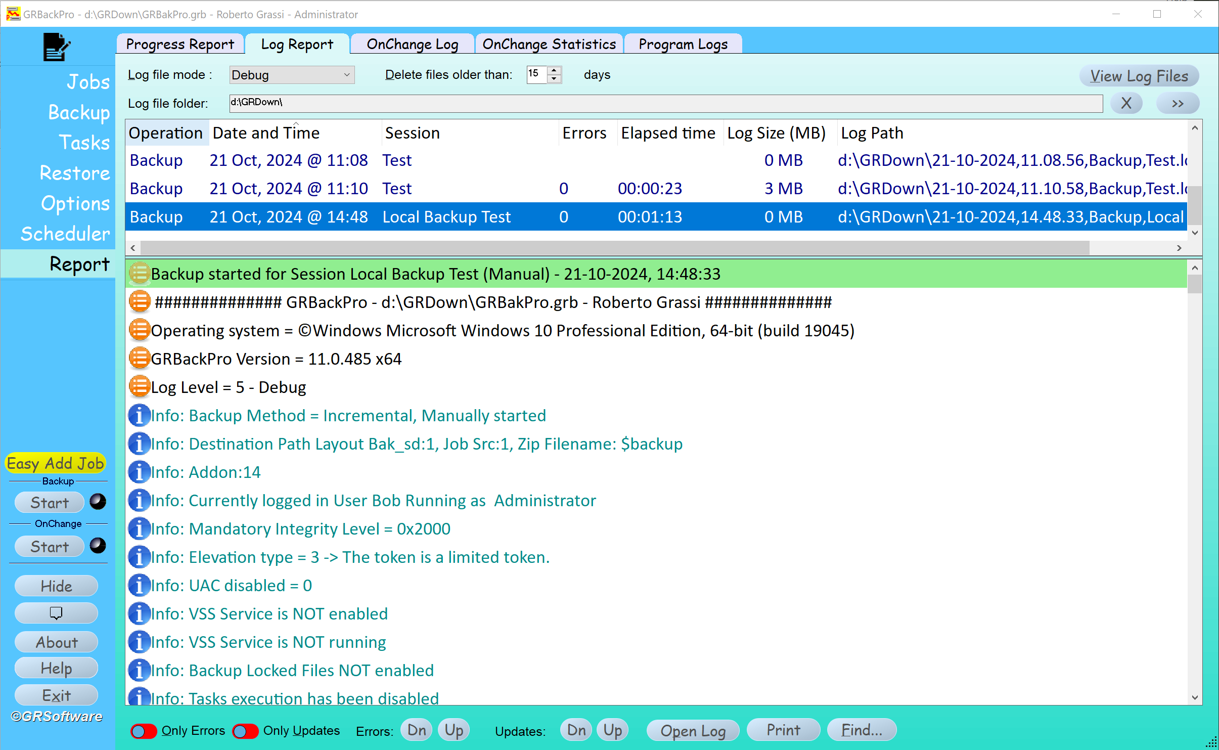Click the >> browse folder button
Screen dimensions: 1219x750
pyautogui.click(x=1178, y=103)
